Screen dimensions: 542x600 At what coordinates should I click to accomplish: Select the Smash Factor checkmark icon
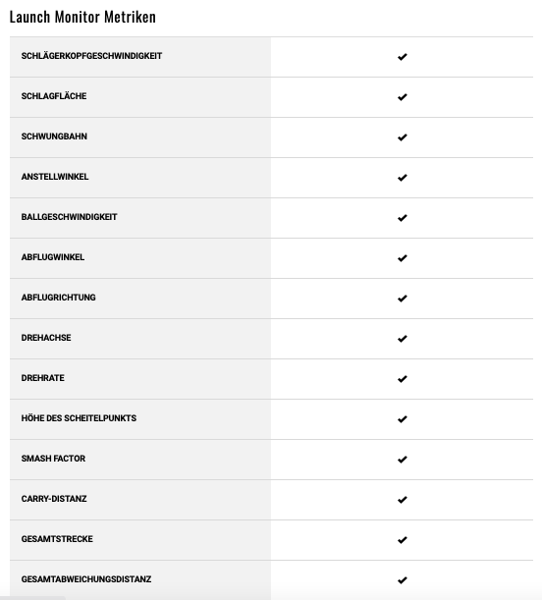pos(402,460)
